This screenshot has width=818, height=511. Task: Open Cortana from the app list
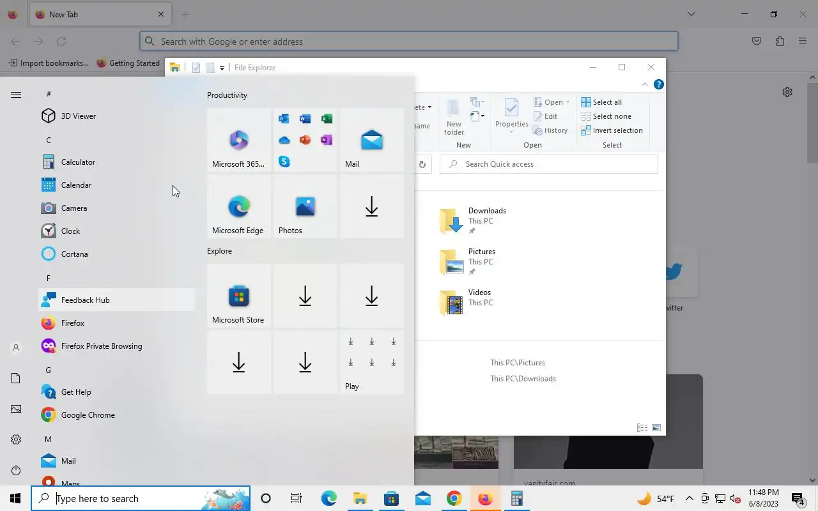point(117,254)
